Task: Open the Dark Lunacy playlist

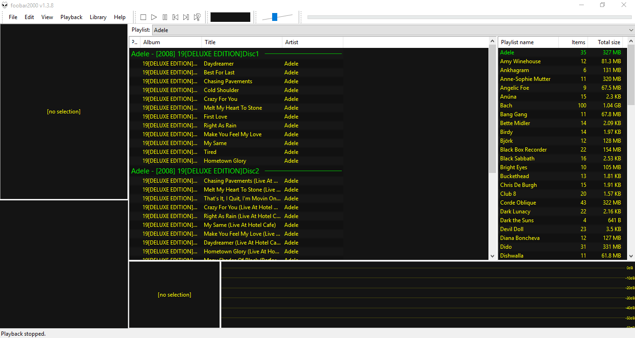Action: click(x=562, y=212)
